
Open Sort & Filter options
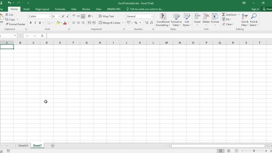click(x=245, y=20)
